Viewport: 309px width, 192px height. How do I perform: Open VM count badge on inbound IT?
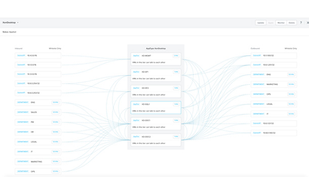(x=55, y=152)
